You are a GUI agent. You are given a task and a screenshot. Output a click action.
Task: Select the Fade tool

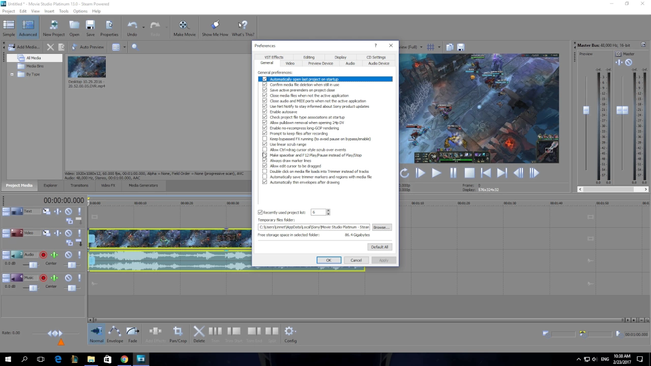[x=133, y=334]
